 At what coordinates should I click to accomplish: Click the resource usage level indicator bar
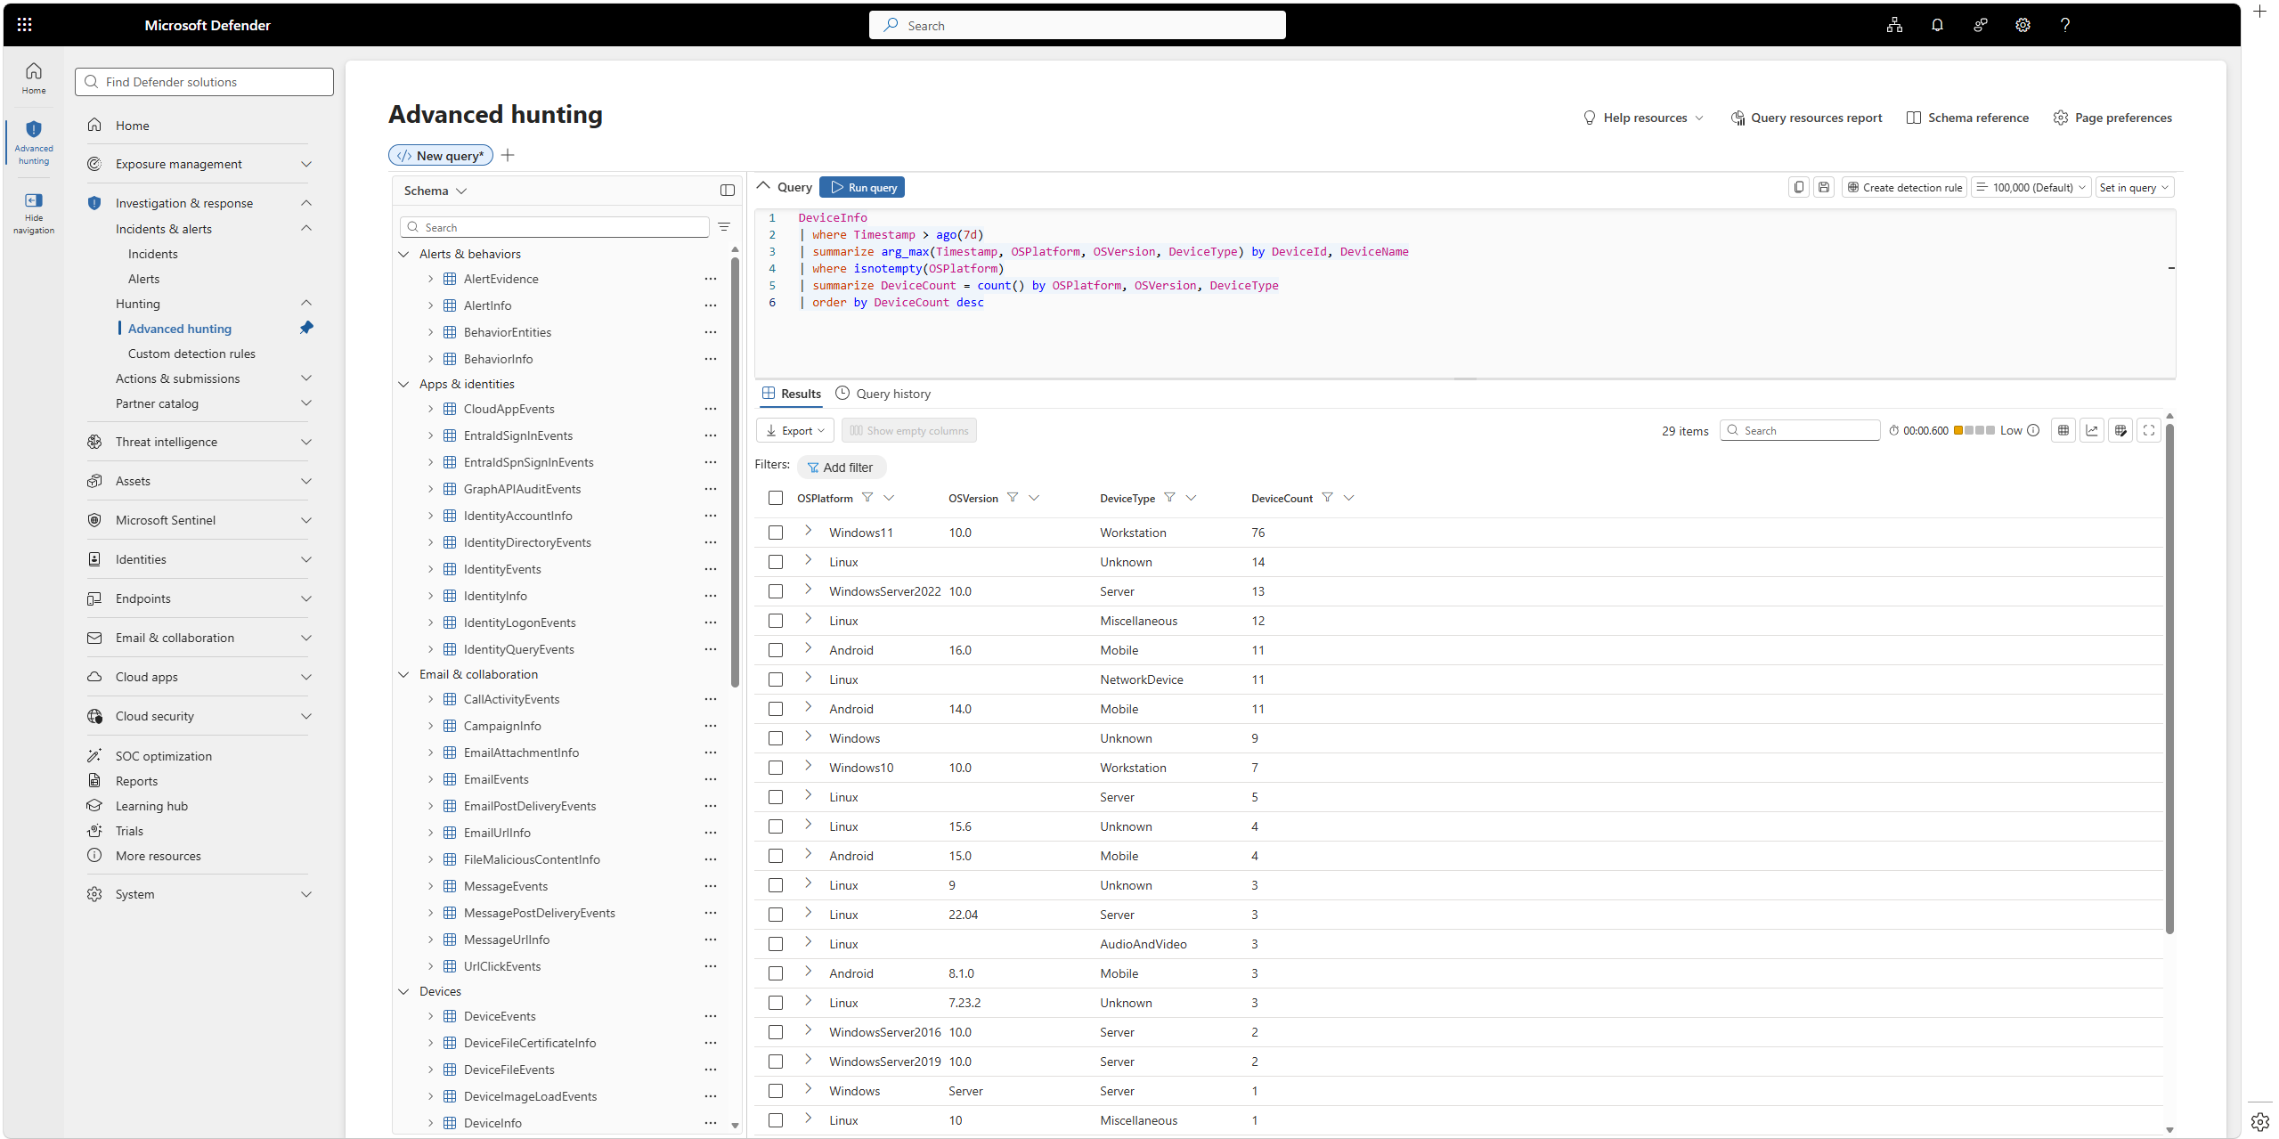[x=1974, y=430]
